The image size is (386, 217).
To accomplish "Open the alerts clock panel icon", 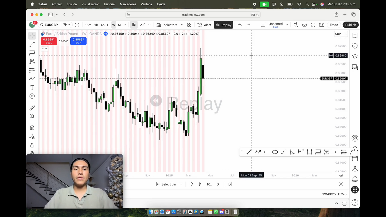I will pyautogui.click(x=355, y=46).
